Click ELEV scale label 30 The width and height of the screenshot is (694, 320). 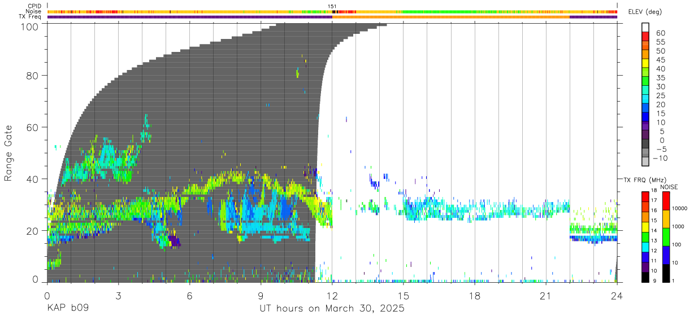click(660, 86)
